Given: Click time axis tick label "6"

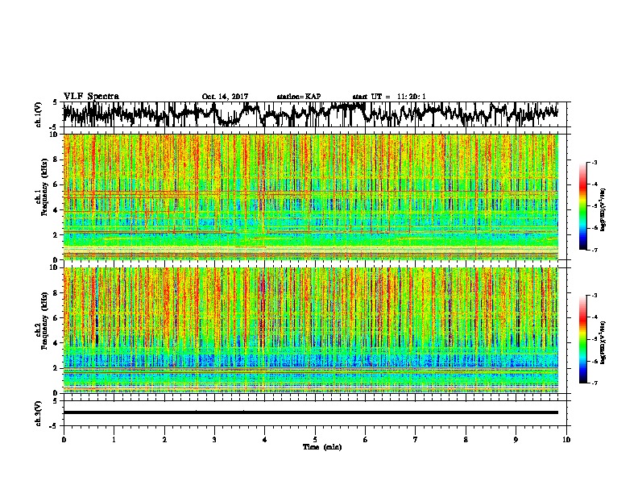Looking at the screenshot, I should [x=366, y=440].
